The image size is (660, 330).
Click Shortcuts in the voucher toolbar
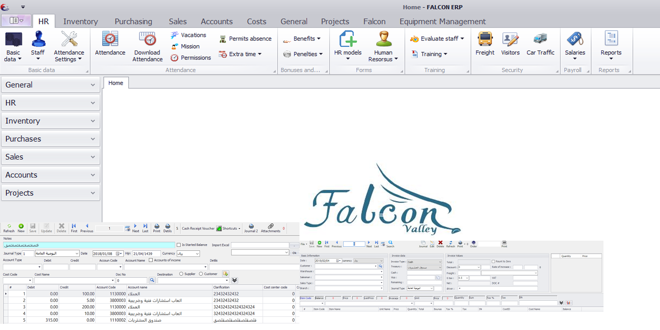[229, 228]
